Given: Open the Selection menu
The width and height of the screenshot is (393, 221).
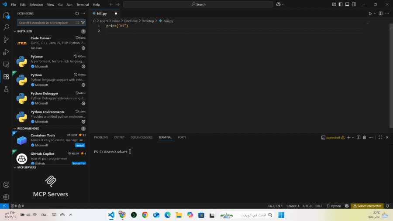Looking at the screenshot, I should [x=36, y=4].
